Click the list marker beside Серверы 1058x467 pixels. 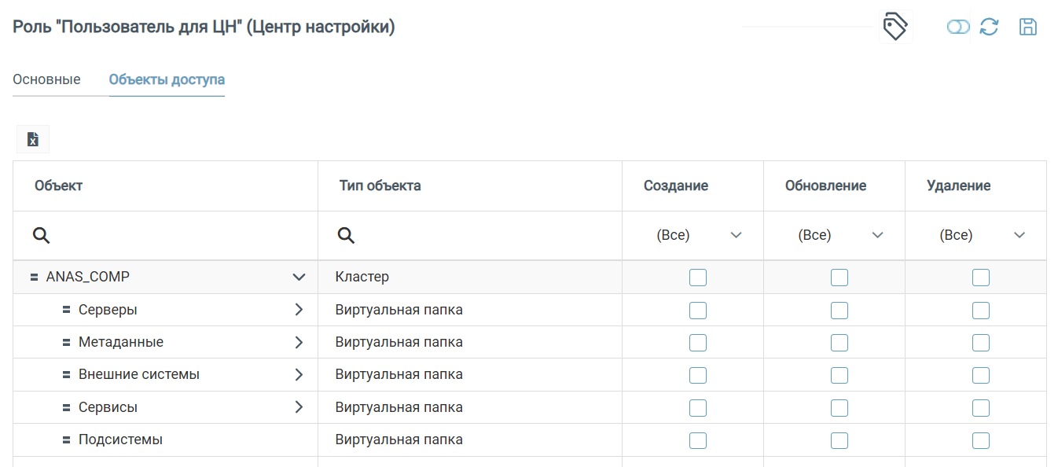click(x=66, y=309)
